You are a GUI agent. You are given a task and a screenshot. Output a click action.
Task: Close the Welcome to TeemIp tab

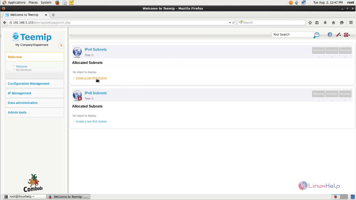pos(46,15)
